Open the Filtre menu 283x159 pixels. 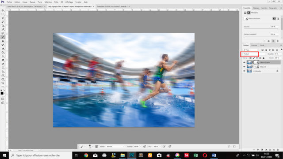(56, 2)
